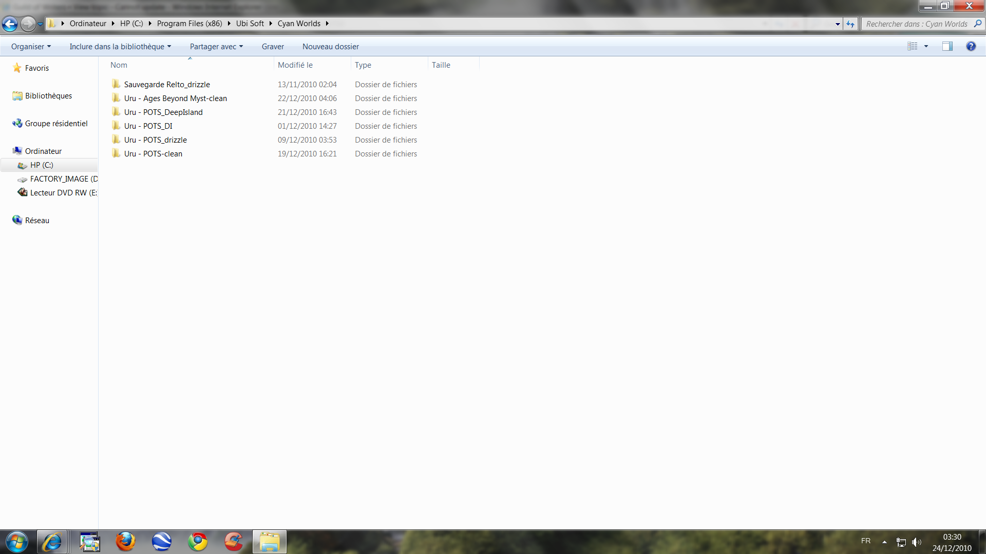Open view options dropdown arrow

(926, 46)
